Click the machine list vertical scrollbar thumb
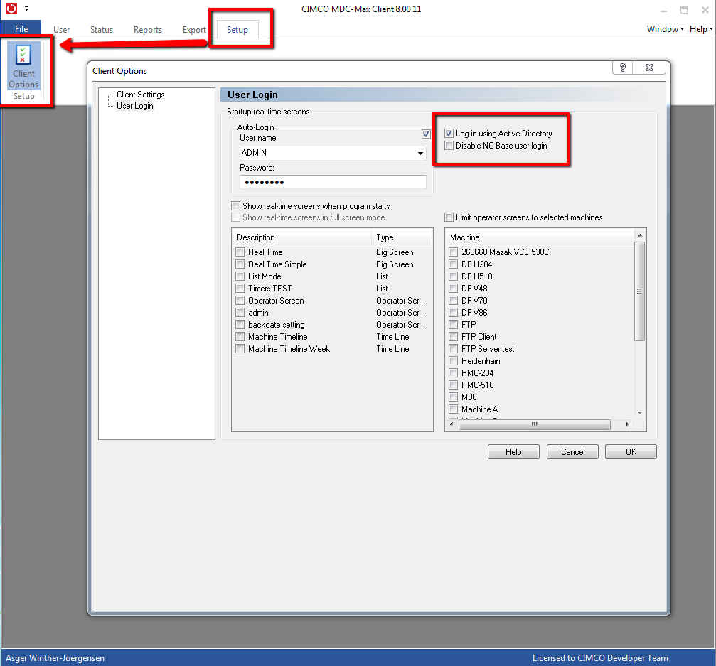Screen dimensions: 716x666 [640, 291]
